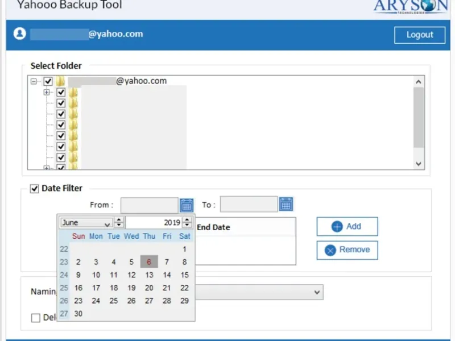Toggle the root yahoo.com account checkbox

(48, 81)
